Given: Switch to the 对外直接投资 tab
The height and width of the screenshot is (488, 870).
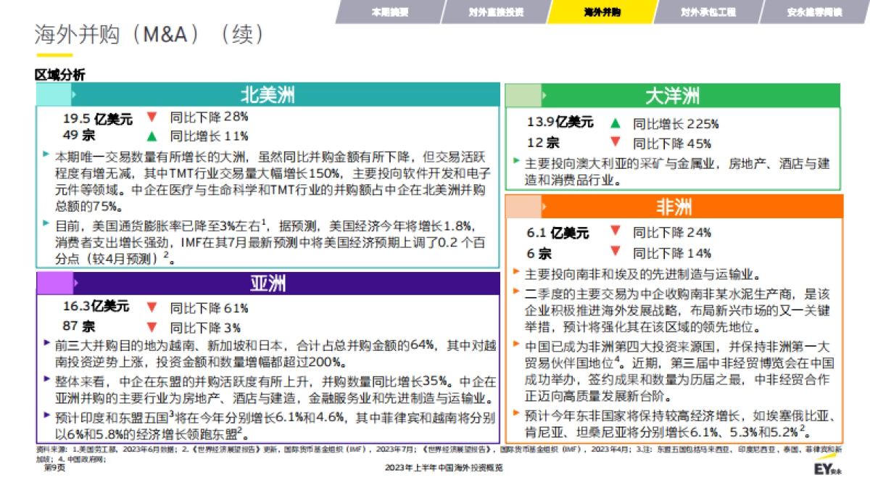Looking at the screenshot, I should click(x=498, y=12).
